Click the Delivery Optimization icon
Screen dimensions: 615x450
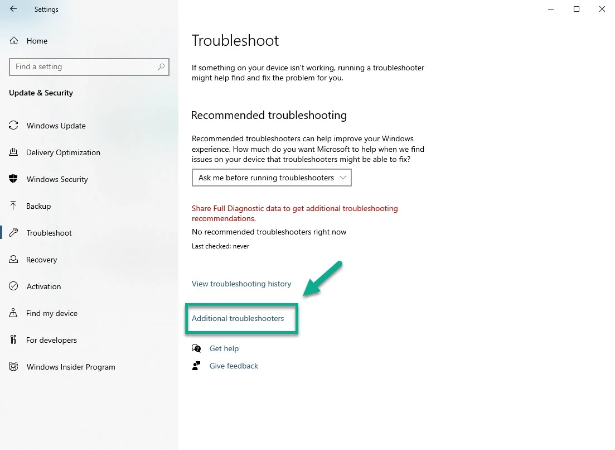point(13,152)
